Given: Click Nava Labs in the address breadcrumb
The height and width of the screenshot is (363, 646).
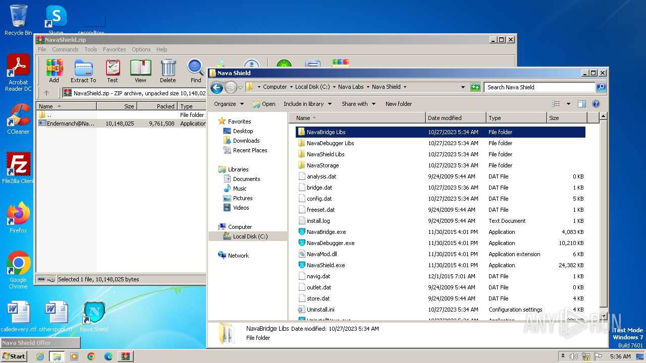Looking at the screenshot, I should [351, 87].
